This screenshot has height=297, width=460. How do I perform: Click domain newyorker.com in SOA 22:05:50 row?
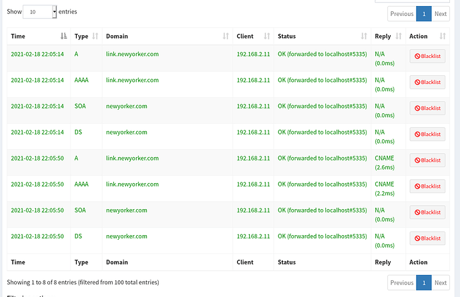click(127, 210)
